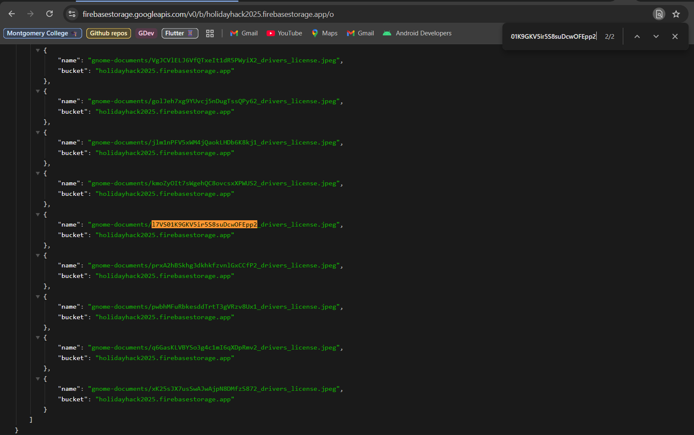Open the GDev bookmark folder
This screenshot has height=435, width=694.
pyautogui.click(x=146, y=33)
